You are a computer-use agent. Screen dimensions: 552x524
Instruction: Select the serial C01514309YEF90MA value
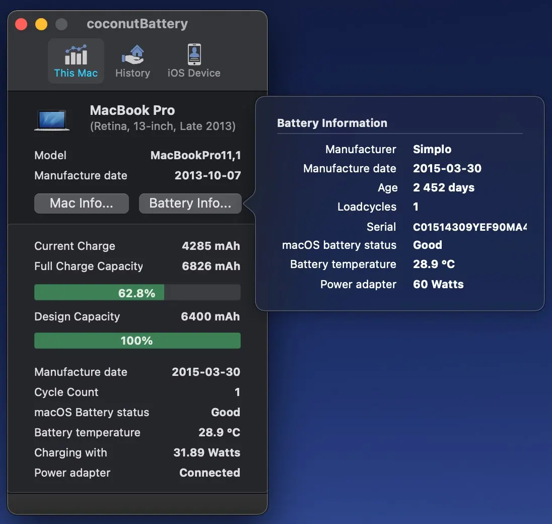click(x=469, y=227)
